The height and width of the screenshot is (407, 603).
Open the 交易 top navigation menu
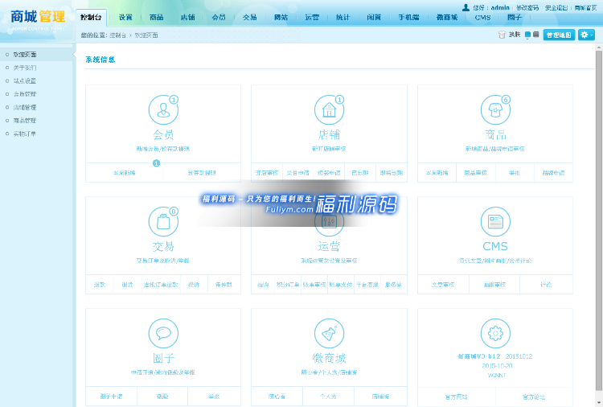(x=250, y=18)
